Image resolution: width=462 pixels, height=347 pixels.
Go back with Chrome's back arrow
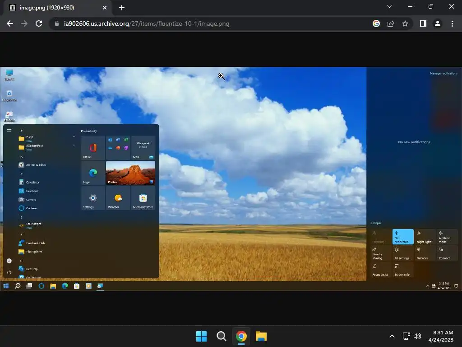(x=10, y=23)
